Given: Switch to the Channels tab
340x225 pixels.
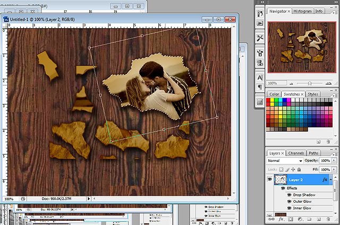Looking at the screenshot, I should click(x=296, y=153).
